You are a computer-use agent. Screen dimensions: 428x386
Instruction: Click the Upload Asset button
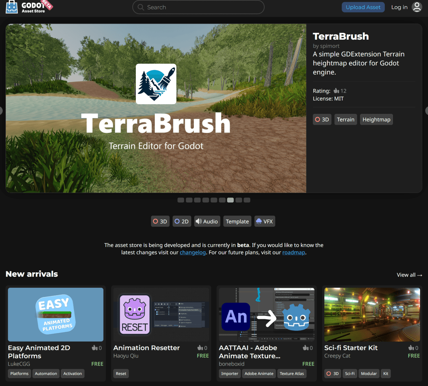point(363,7)
